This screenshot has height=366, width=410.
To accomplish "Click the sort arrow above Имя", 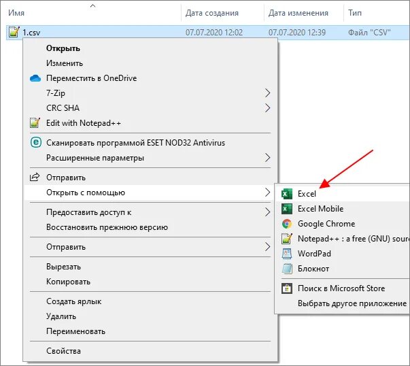I will tap(93, 5).
